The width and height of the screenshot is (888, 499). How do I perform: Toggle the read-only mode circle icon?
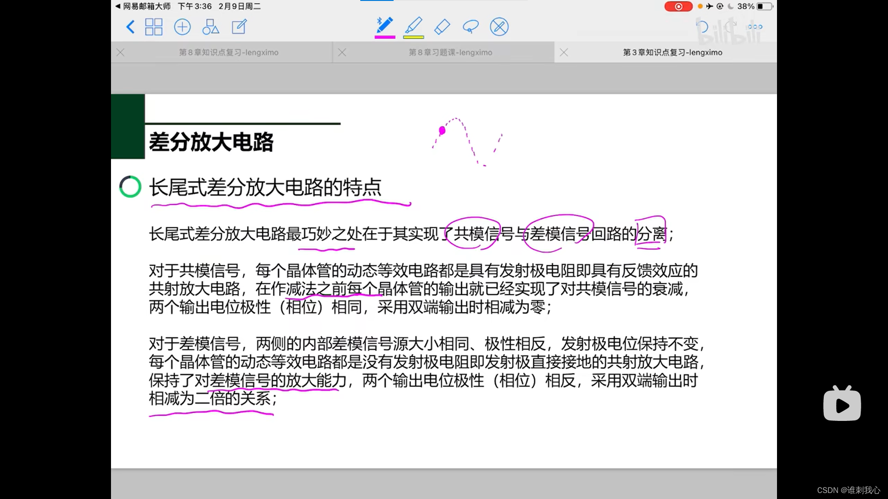tap(499, 27)
